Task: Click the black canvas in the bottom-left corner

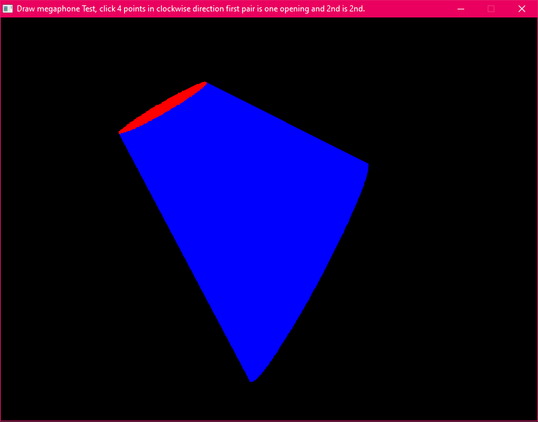Action: 40,390
